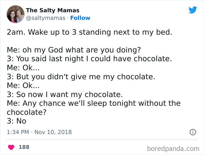Click the line starting with 2am. Wake up
This screenshot has height=155, width=204.
click(x=89, y=32)
